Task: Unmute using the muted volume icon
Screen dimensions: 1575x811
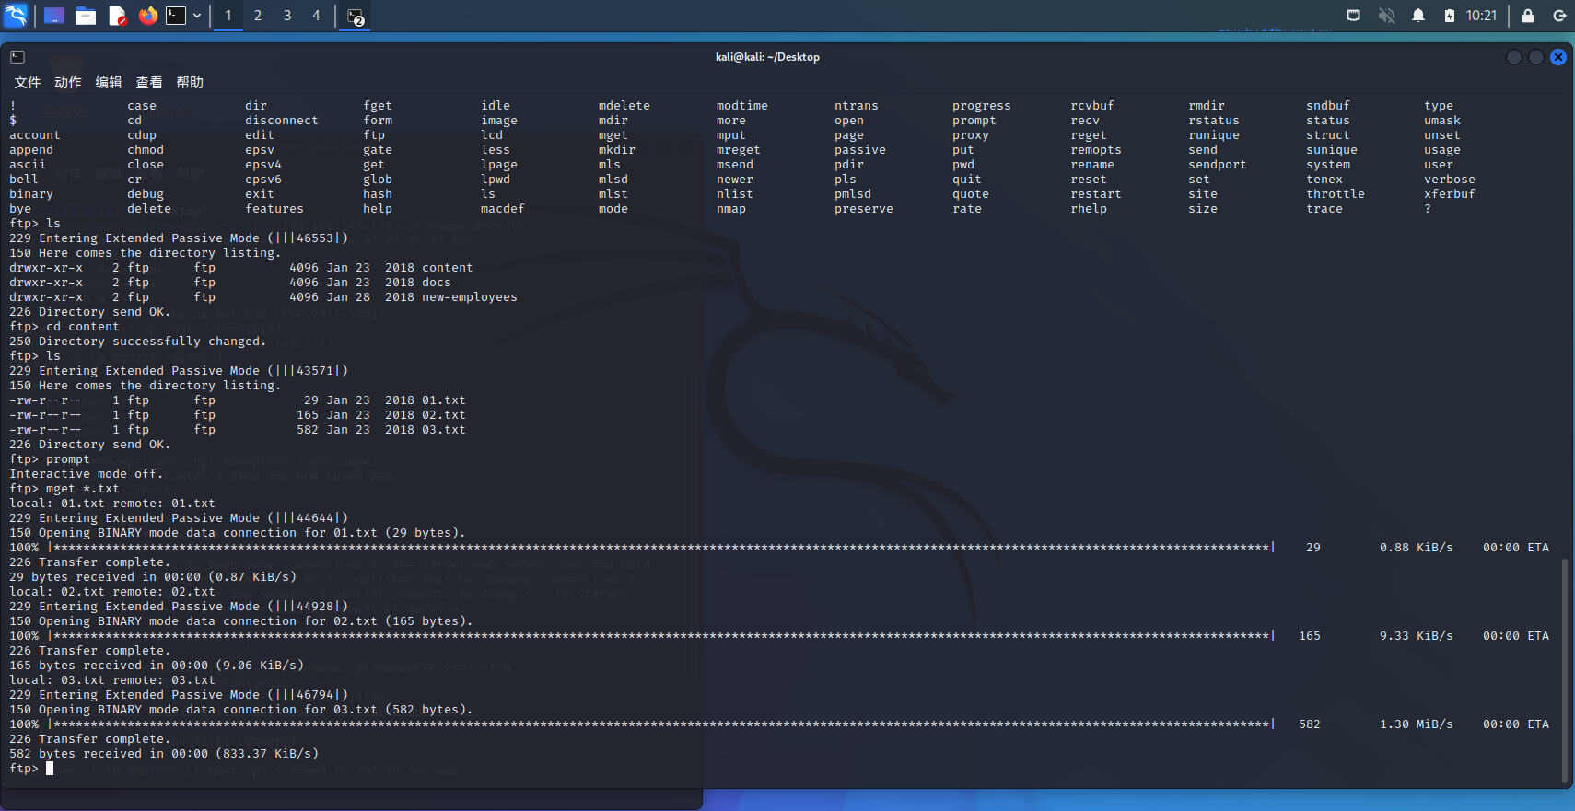Action: (x=1386, y=16)
